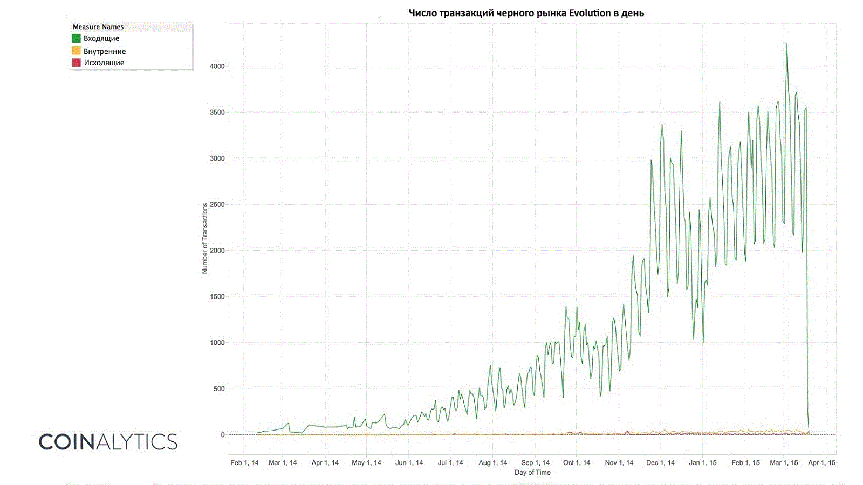Click the 2000 value on the y-axis
Image resolution: width=863 pixels, height=485 pixels.
coord(217,251)
